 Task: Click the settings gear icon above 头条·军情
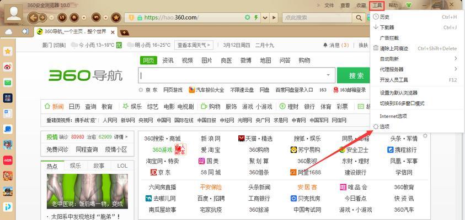click(425, 136)
